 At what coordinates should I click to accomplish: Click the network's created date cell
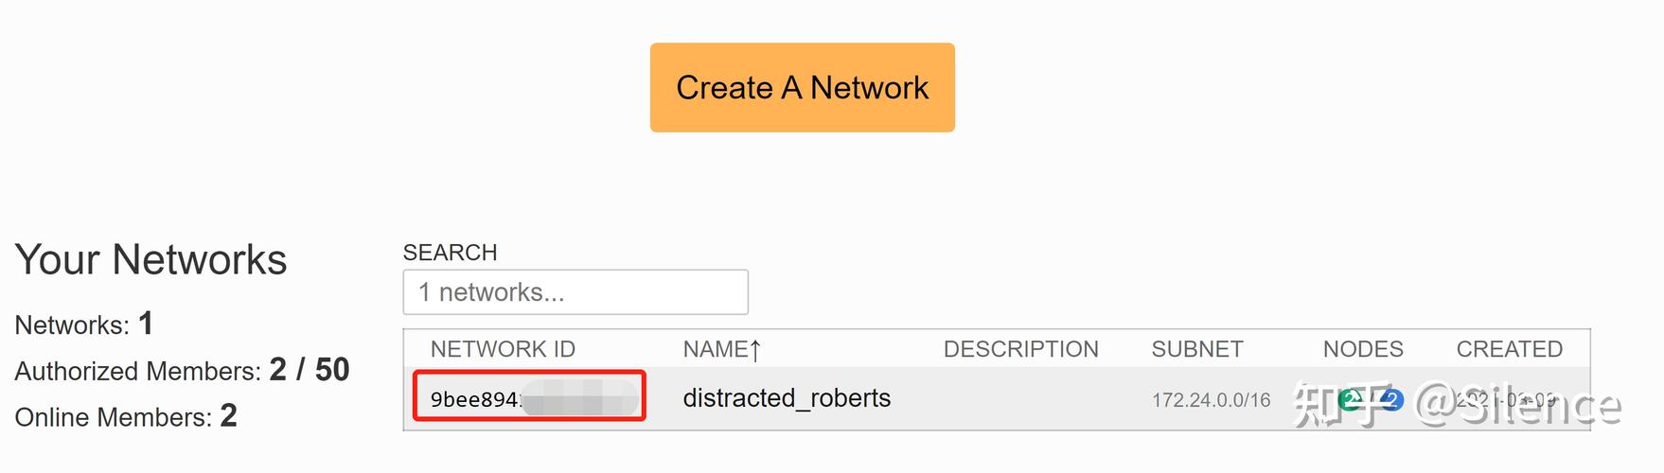[1506, 400]
